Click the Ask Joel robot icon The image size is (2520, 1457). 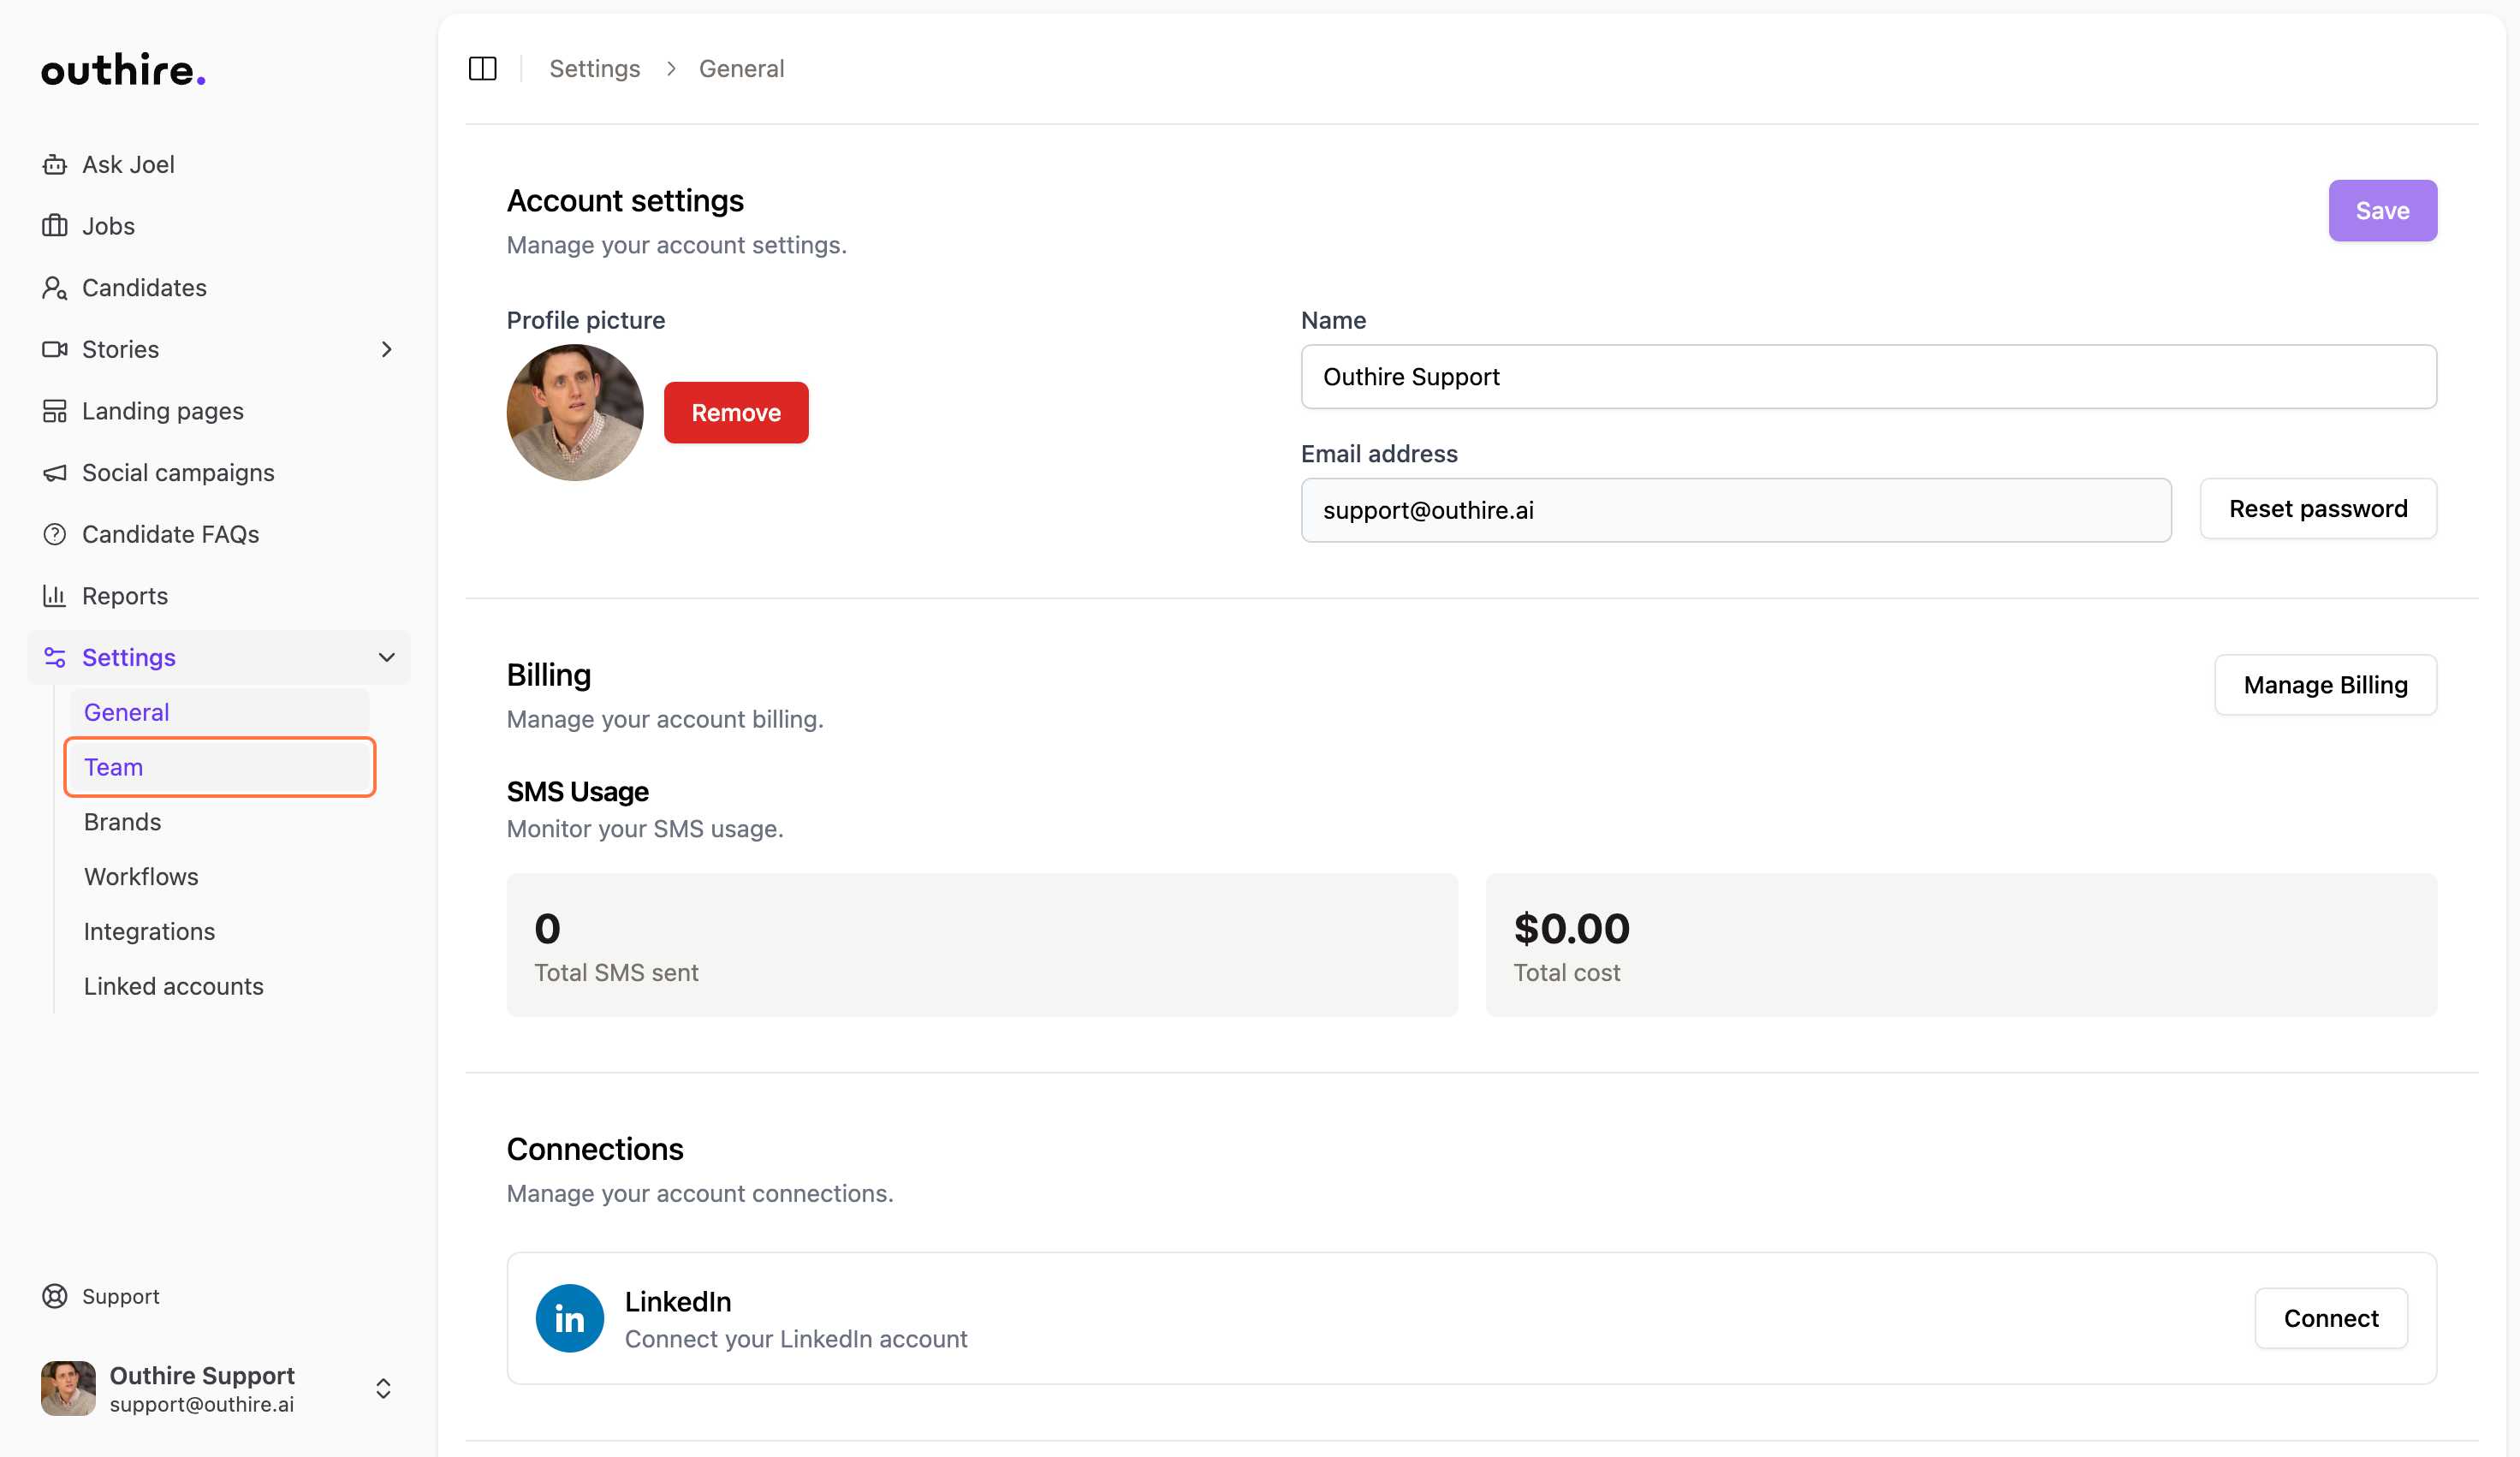tap(54, 164)
